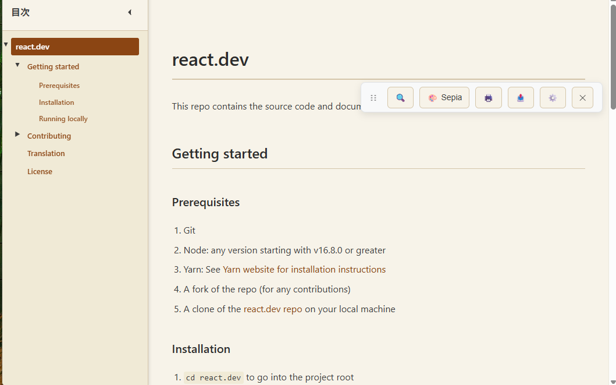Open the search tool in floating toolbar

400,97
